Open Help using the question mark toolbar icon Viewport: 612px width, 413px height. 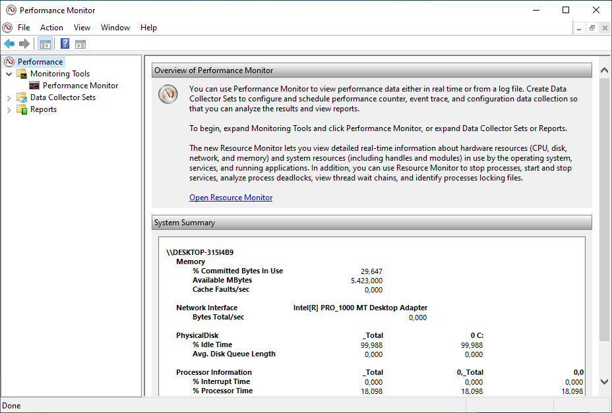point(63,43)
